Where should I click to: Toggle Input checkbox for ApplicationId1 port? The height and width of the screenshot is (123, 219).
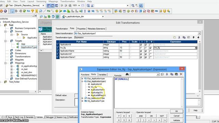tap(141, 54)
